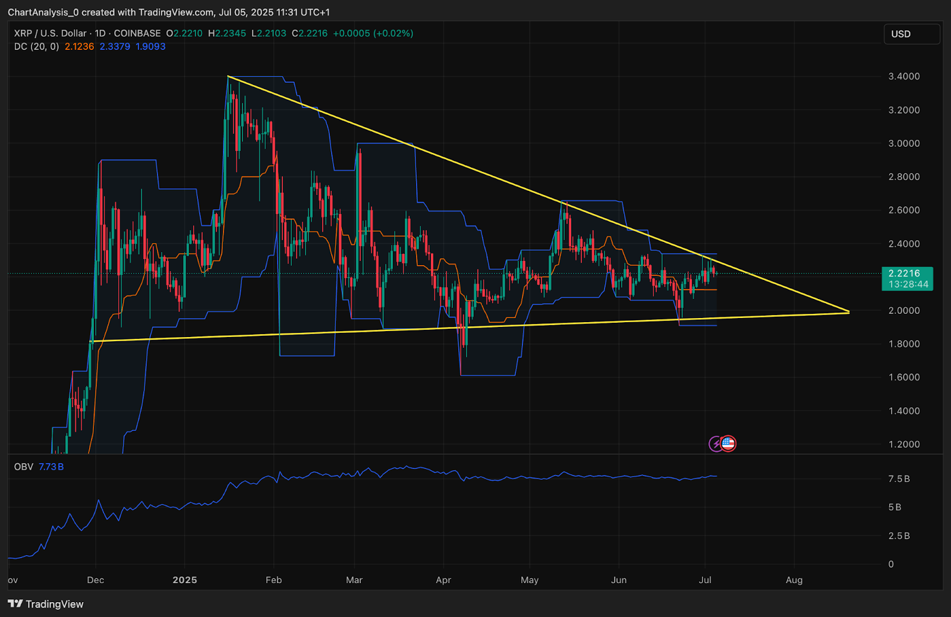
Task: Click the TradingView.com link in the header
Action: [x=176, y=12]
